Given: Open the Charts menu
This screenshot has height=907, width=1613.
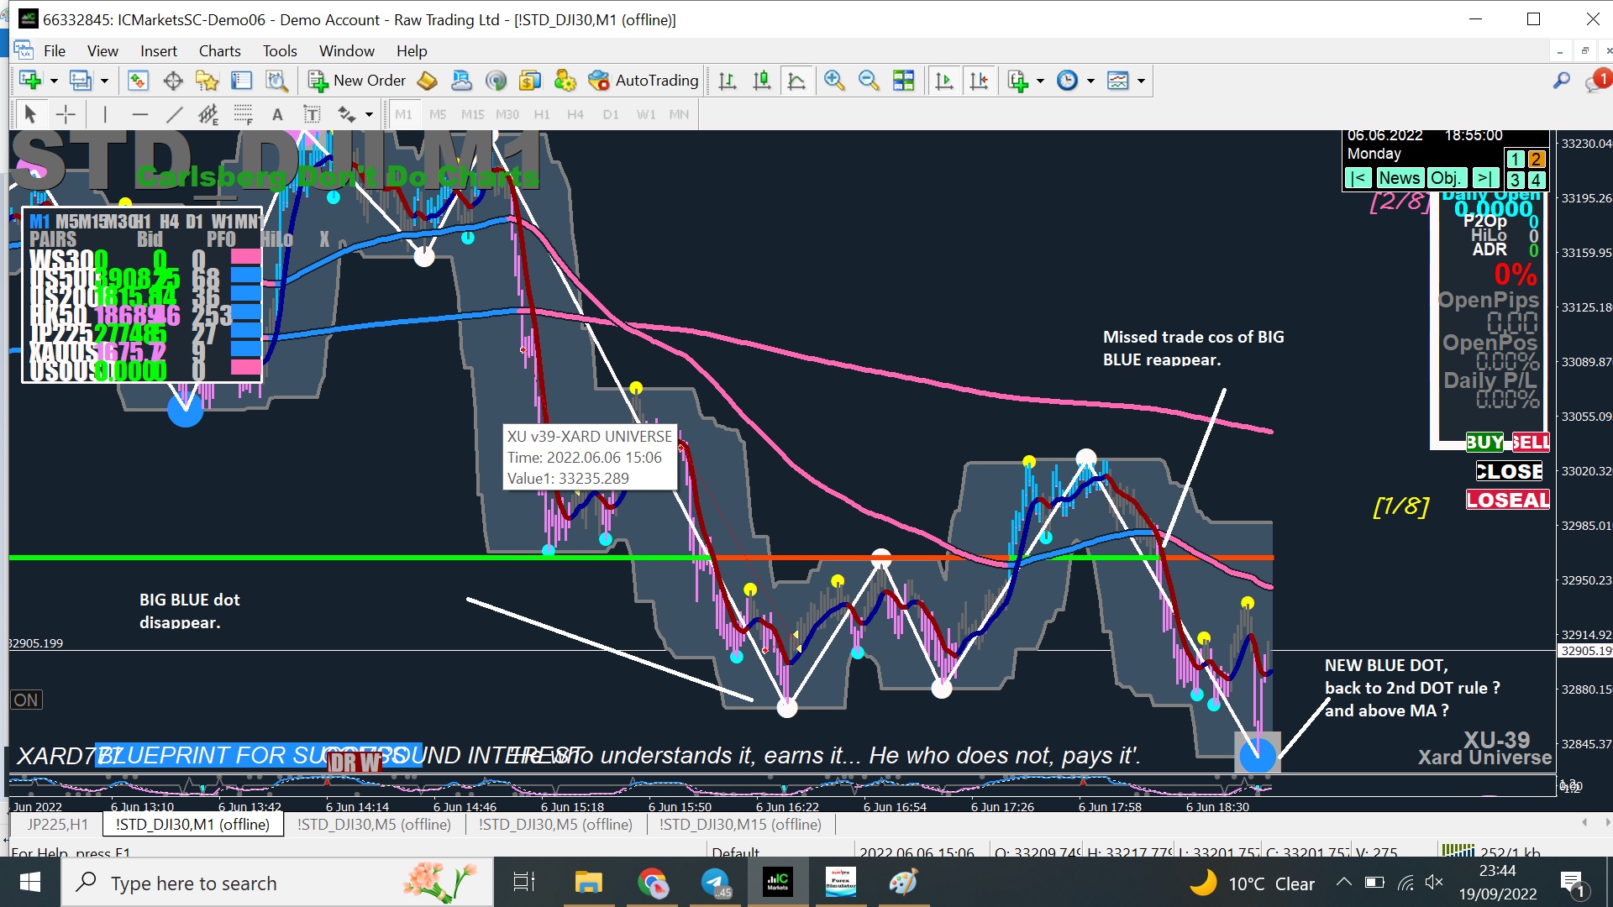Looking at the screenshot, I should coord(219,51).
